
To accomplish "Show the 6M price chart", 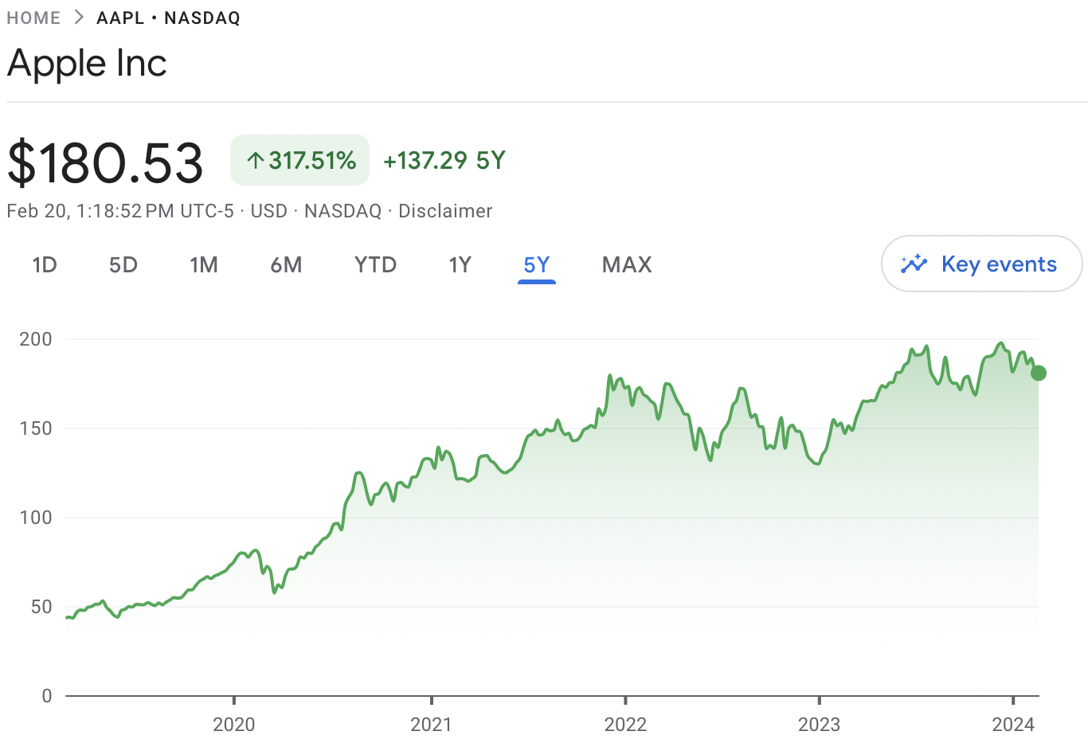I will tap(286, 264).
